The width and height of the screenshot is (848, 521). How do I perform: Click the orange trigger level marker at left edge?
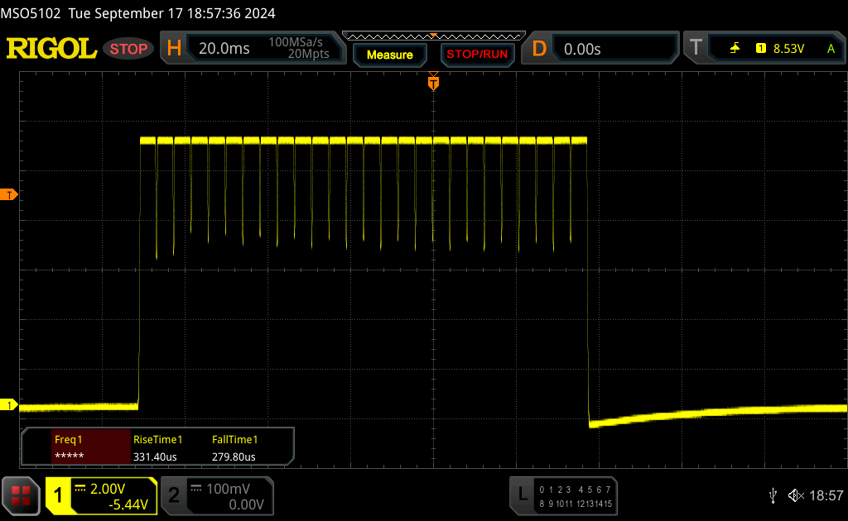[10, 195]
